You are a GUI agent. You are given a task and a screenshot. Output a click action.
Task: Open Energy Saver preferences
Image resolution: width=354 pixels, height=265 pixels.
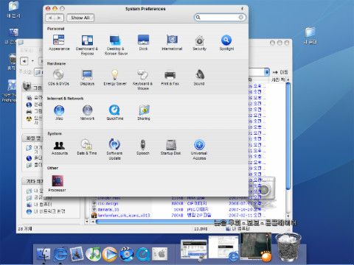pyautogui.click(x=115, y=77)
